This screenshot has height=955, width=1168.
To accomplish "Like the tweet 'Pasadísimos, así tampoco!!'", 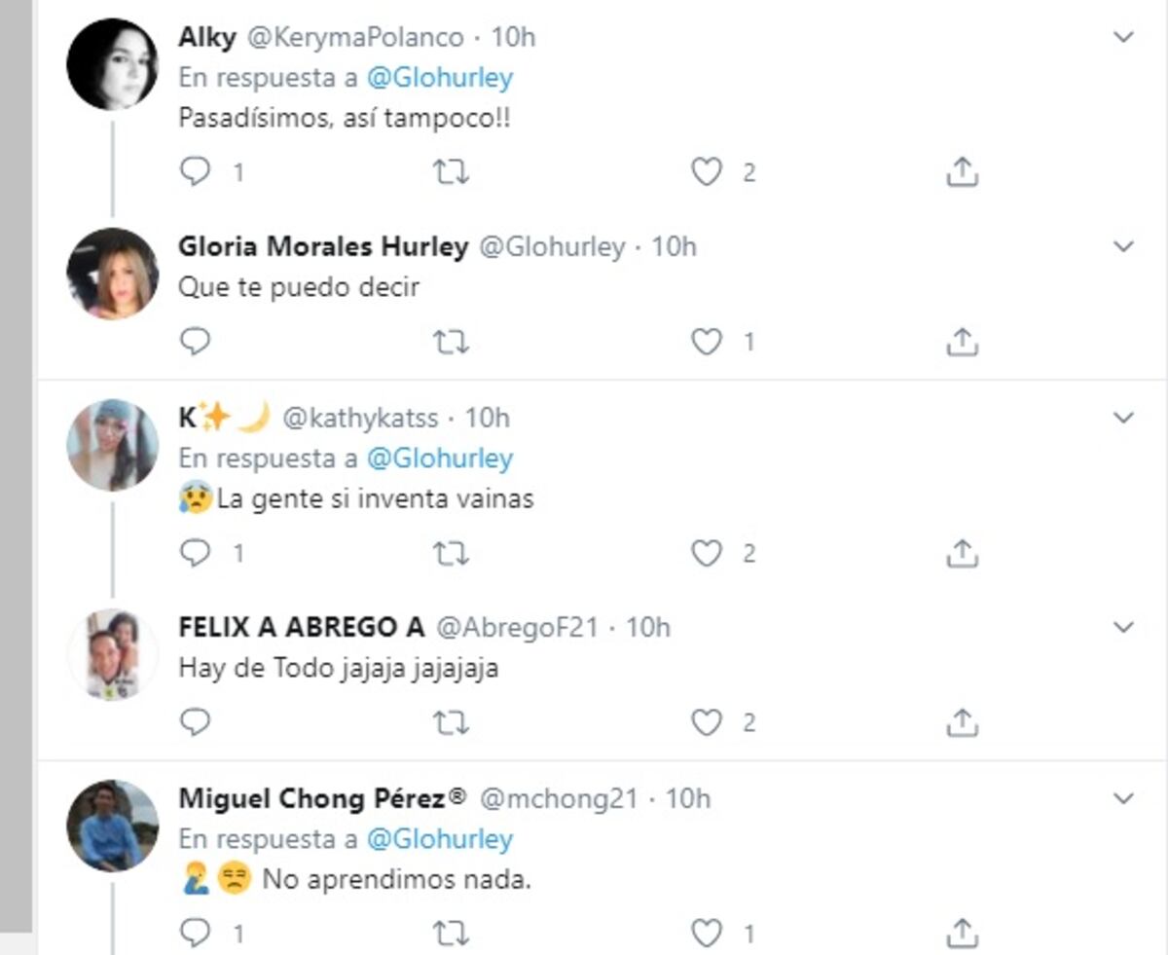I will [x=707, y=172].
